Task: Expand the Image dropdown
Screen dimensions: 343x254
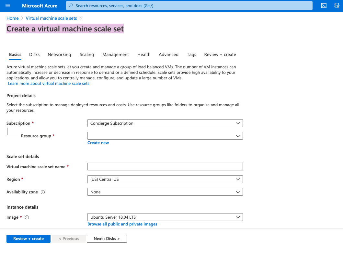Action: tap(165, 217)
